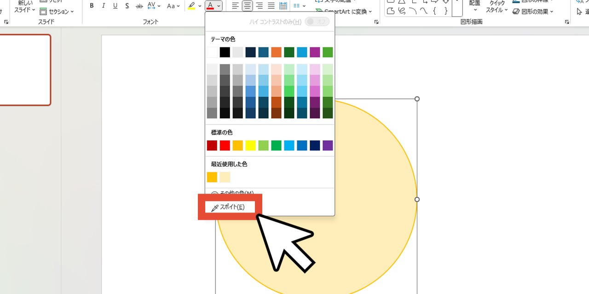Justify the paragraph text

point(271,6)
